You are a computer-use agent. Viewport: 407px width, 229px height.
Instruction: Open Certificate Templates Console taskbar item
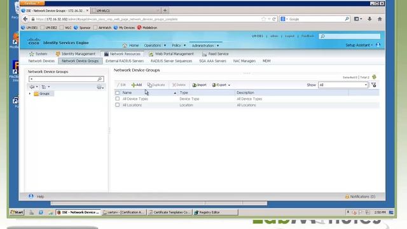point(170,212)
